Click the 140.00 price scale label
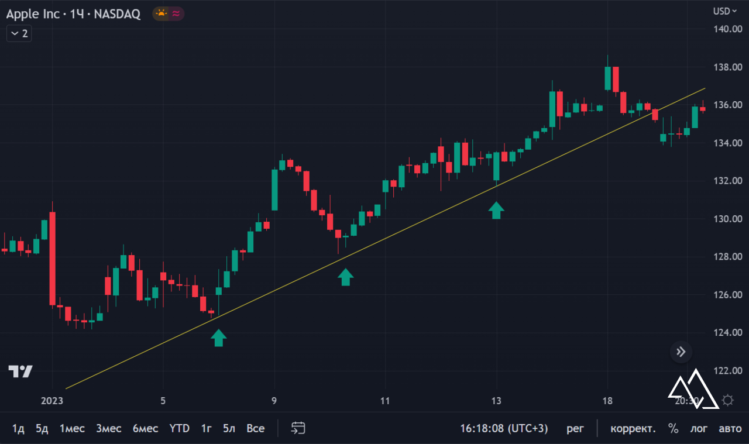Screen dimensions: 749x444 click(727, 29)
